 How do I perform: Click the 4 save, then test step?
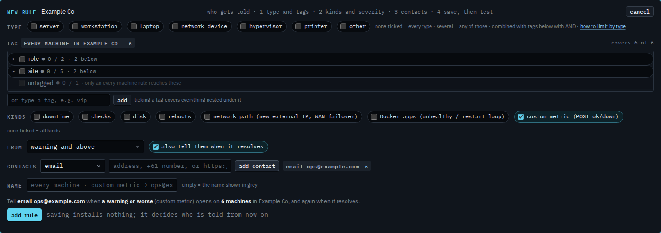(465, 12)
